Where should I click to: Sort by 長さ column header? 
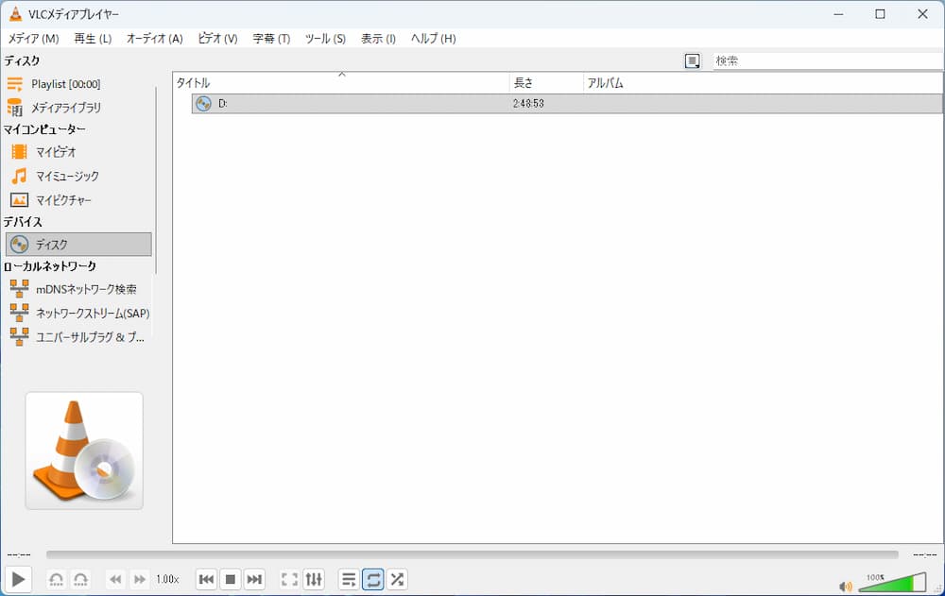[x=546, y=83]
